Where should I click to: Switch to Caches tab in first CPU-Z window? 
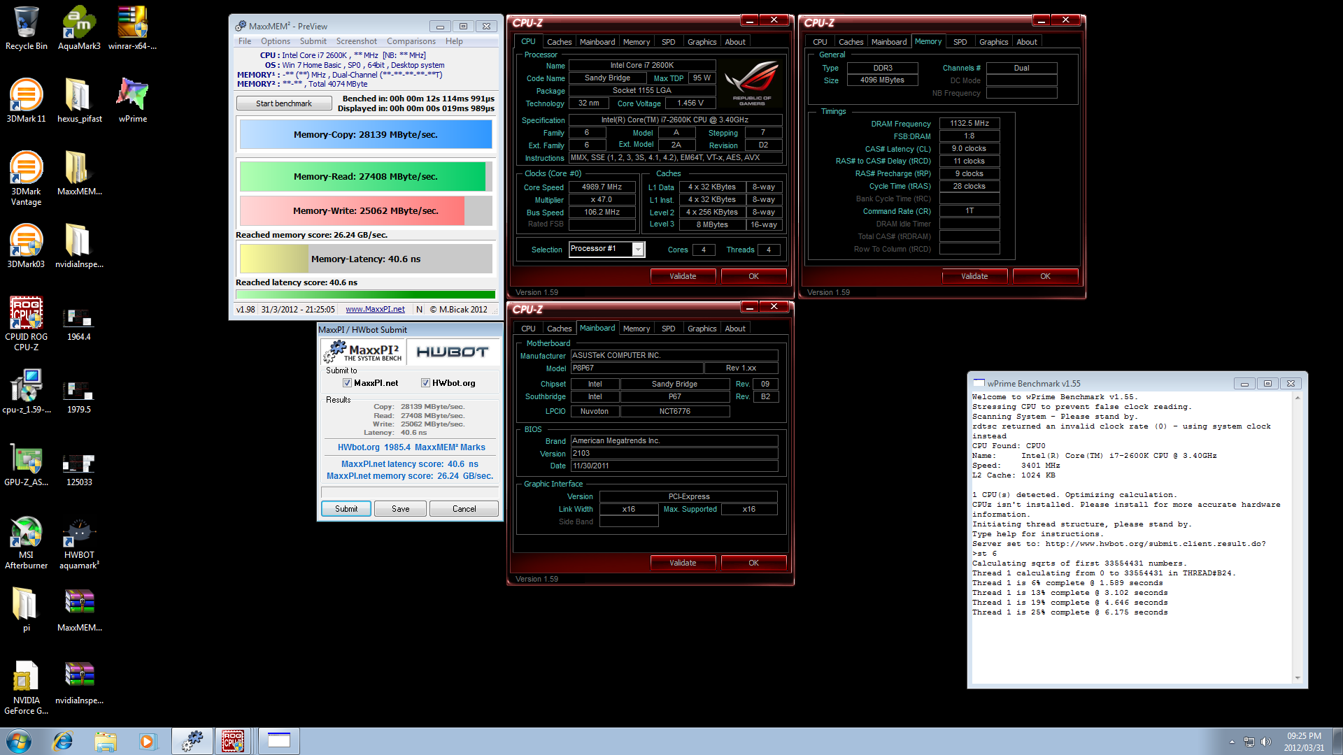point(559,42)
